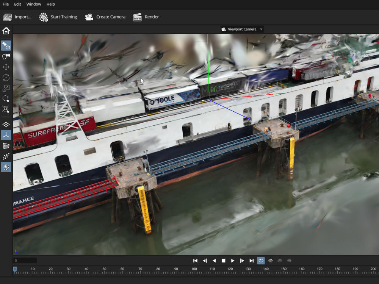This screenshot has height=284, width=379.
Task: Click the keyframe icon right of loop
Action: pos(271,261)
